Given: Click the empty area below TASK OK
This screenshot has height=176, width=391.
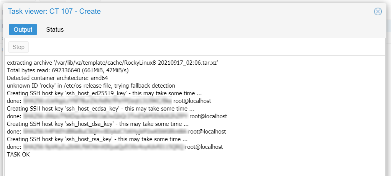Looking at the screenshot, I should tap(194, 167).
